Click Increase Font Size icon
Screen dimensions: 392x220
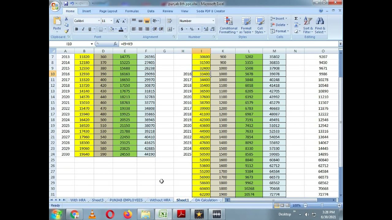tap(118, 21)
